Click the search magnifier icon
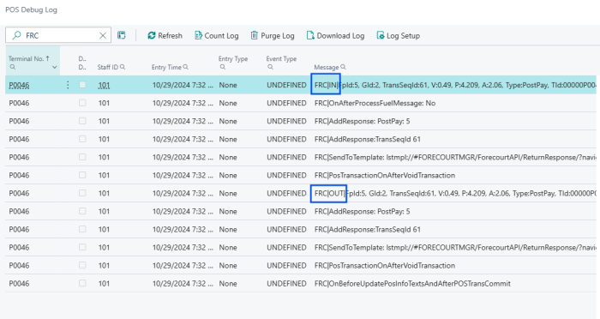This screenshot has height=319, width=600. [x=16, y=36]
